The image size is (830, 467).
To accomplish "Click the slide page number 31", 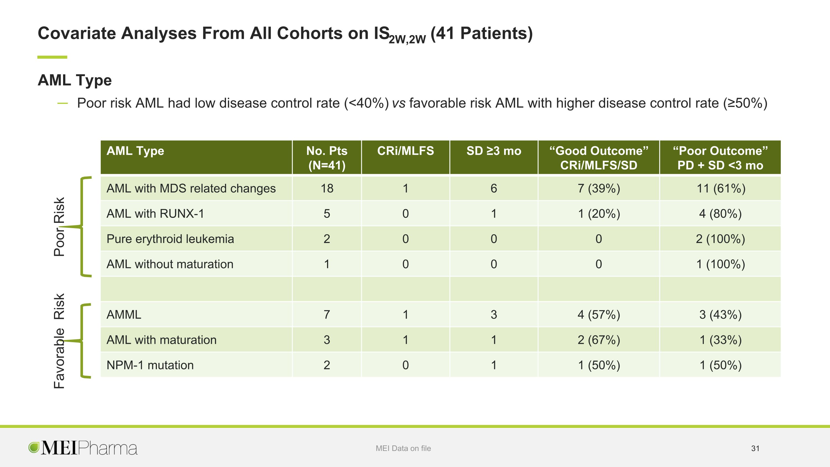I will [755, 448].
